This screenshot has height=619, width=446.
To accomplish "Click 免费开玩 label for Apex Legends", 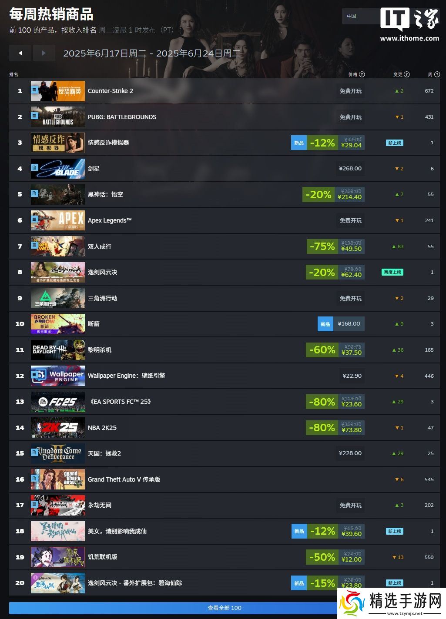I will point(351,220).
